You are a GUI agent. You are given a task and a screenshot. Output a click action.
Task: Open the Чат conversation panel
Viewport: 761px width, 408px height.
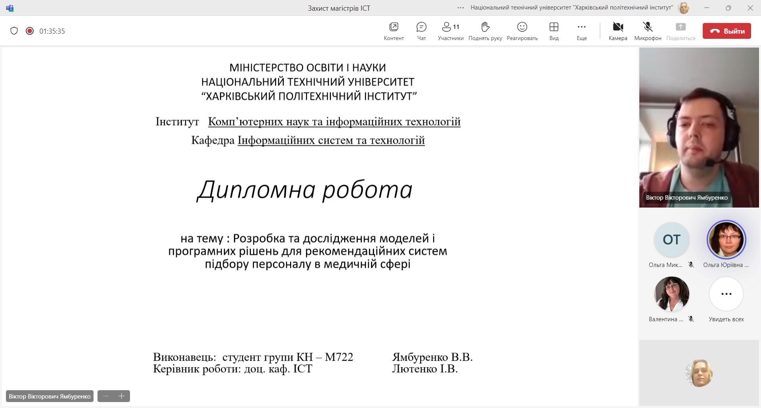[x=421, y=31]
